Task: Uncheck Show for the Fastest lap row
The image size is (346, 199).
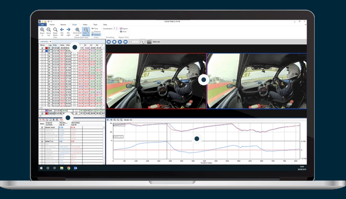Action: [x=42, y=113]
